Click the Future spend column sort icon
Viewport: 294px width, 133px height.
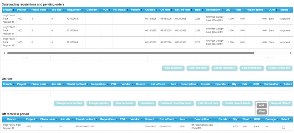tap(265, 10)
